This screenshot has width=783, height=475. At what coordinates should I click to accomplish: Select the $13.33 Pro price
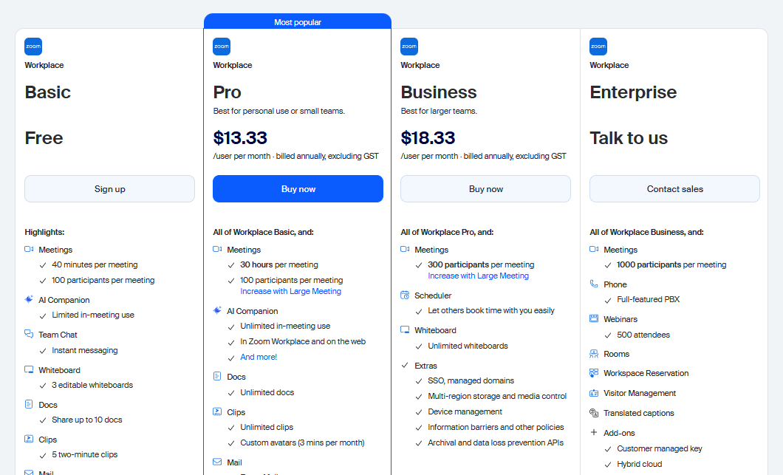pos(240,138)
